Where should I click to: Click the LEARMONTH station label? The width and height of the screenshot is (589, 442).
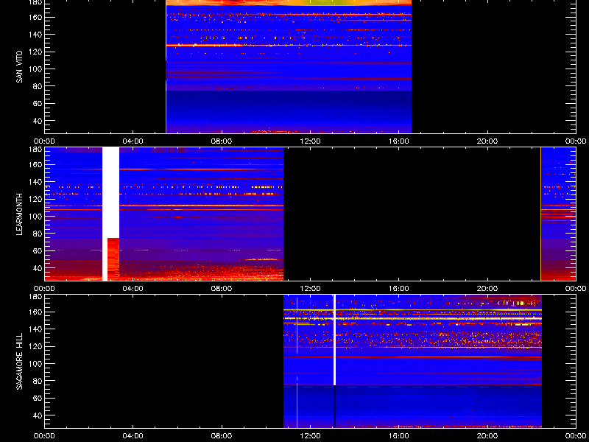tap(19, 214)
